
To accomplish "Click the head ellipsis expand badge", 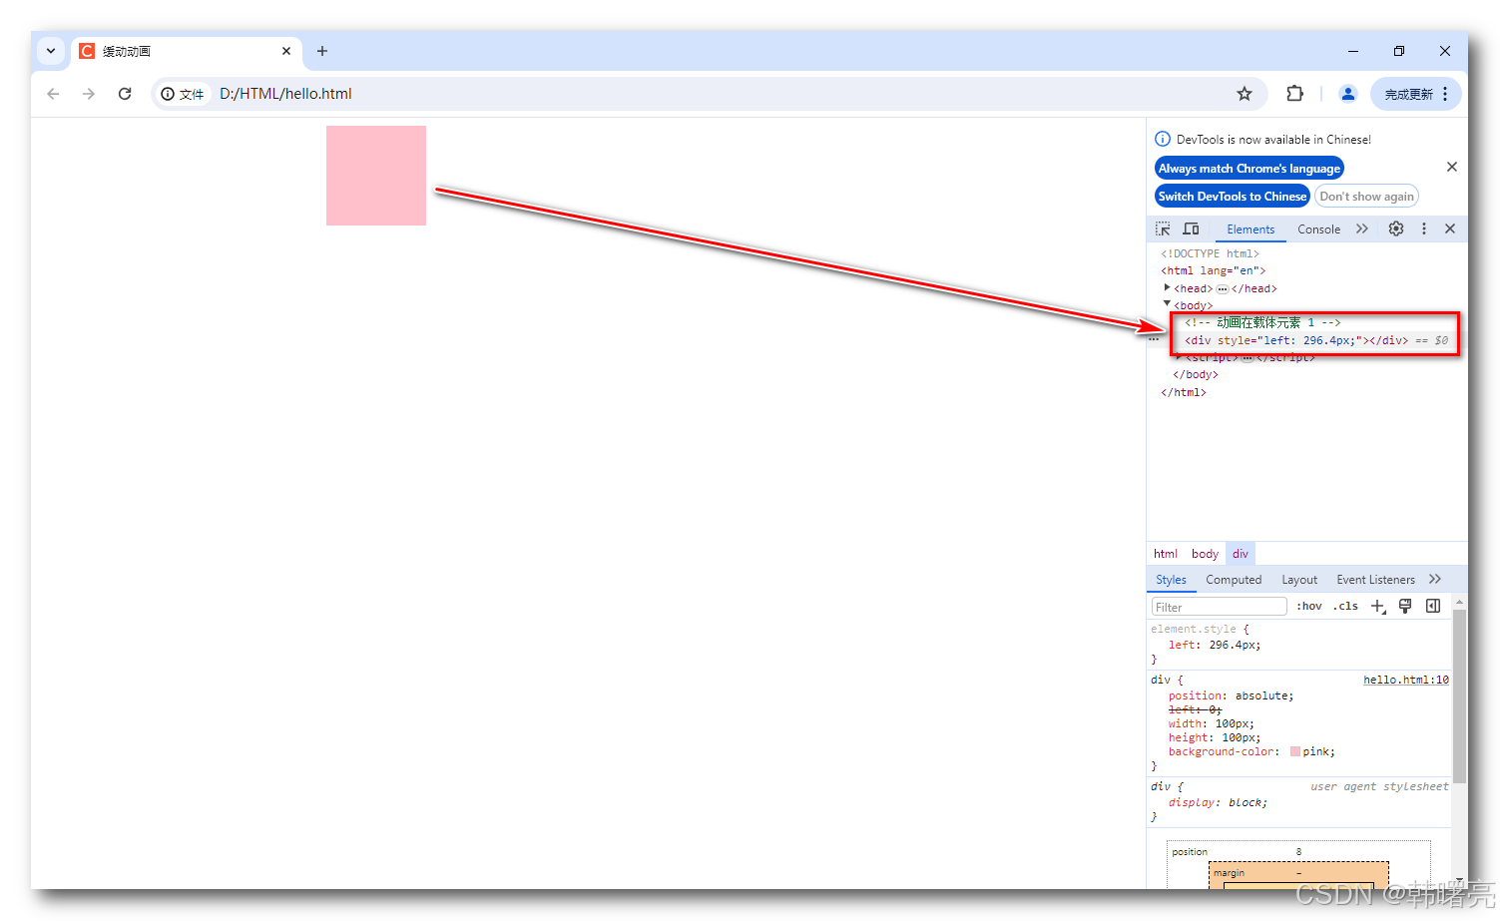I will pyautogui.click(x=1223, y=289).
